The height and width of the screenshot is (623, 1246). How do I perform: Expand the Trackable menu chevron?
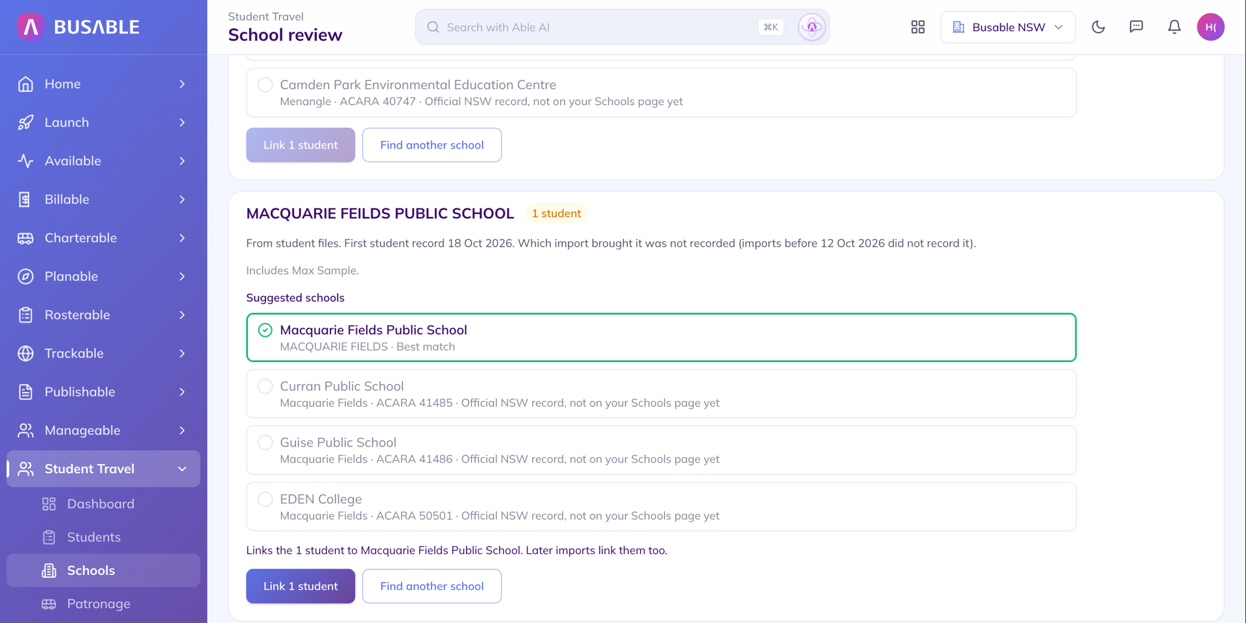tap(182, 353)
